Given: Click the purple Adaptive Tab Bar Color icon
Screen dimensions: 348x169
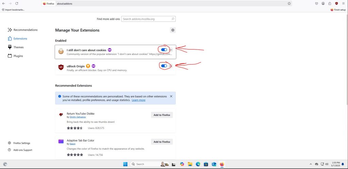Looking at the screenshot, I should pos(61,141).
